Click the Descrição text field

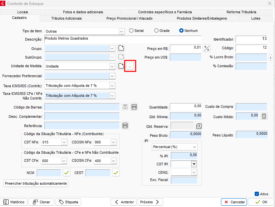pos(123,40)
